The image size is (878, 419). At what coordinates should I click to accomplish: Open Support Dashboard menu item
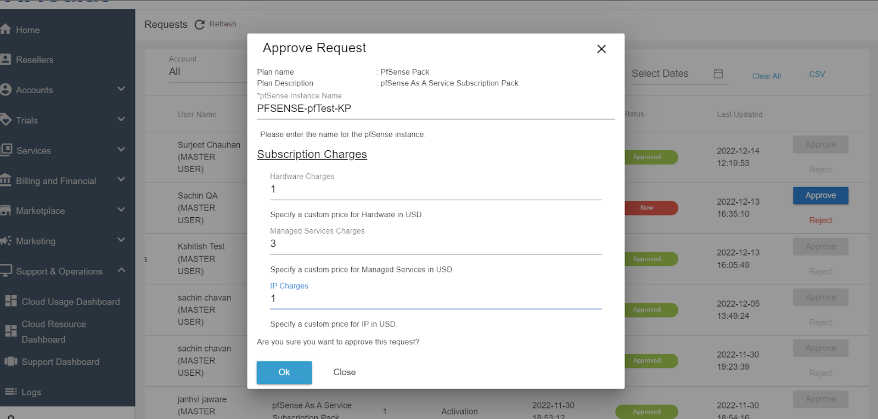(x=60, y=362)
